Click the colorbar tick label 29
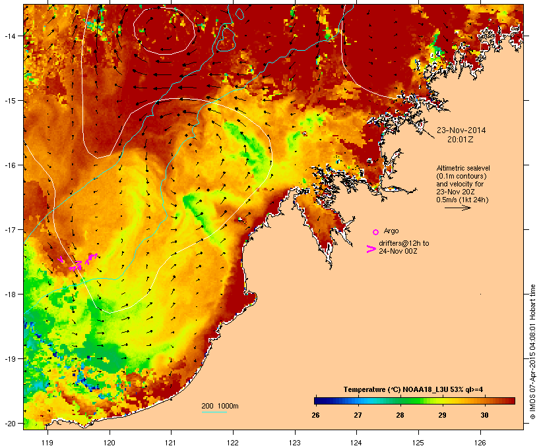 coord(442,415)
